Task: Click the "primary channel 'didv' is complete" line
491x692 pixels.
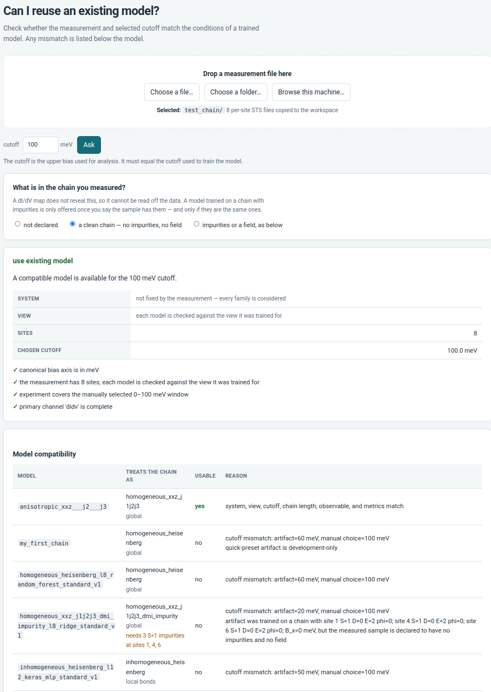Action: point(63,407)
